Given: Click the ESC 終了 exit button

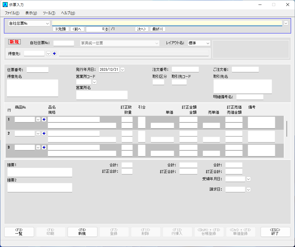Looking at the screenshot, I should [275, 232].
